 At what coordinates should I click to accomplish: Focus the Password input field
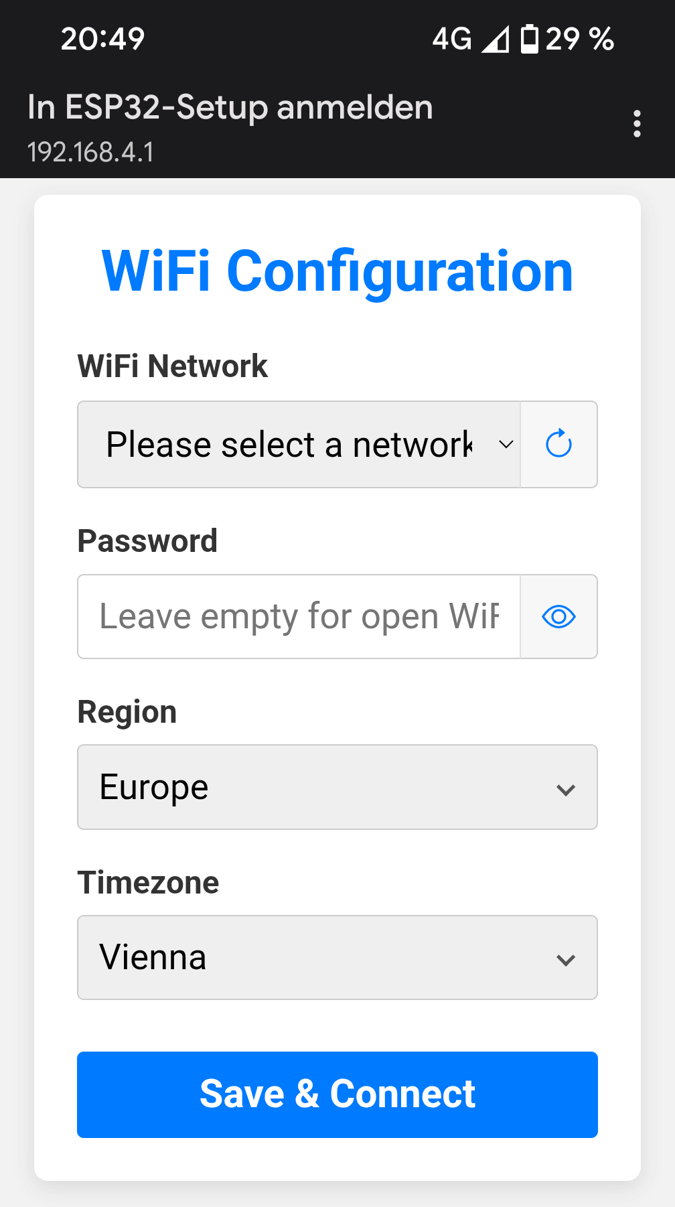[x=299, y=616]
